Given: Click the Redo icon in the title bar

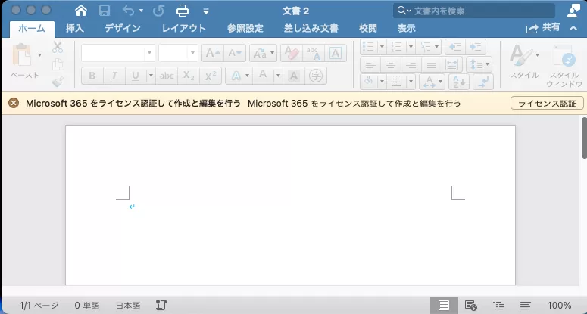Looking at the screenshot, I should (158, 11).
